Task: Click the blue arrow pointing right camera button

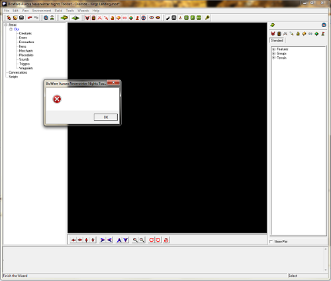Action: tap(103, 240)
